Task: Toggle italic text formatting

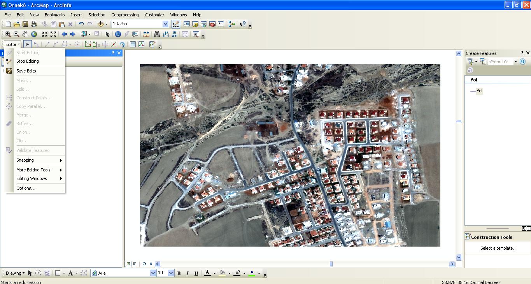Action: coord(188,273)
